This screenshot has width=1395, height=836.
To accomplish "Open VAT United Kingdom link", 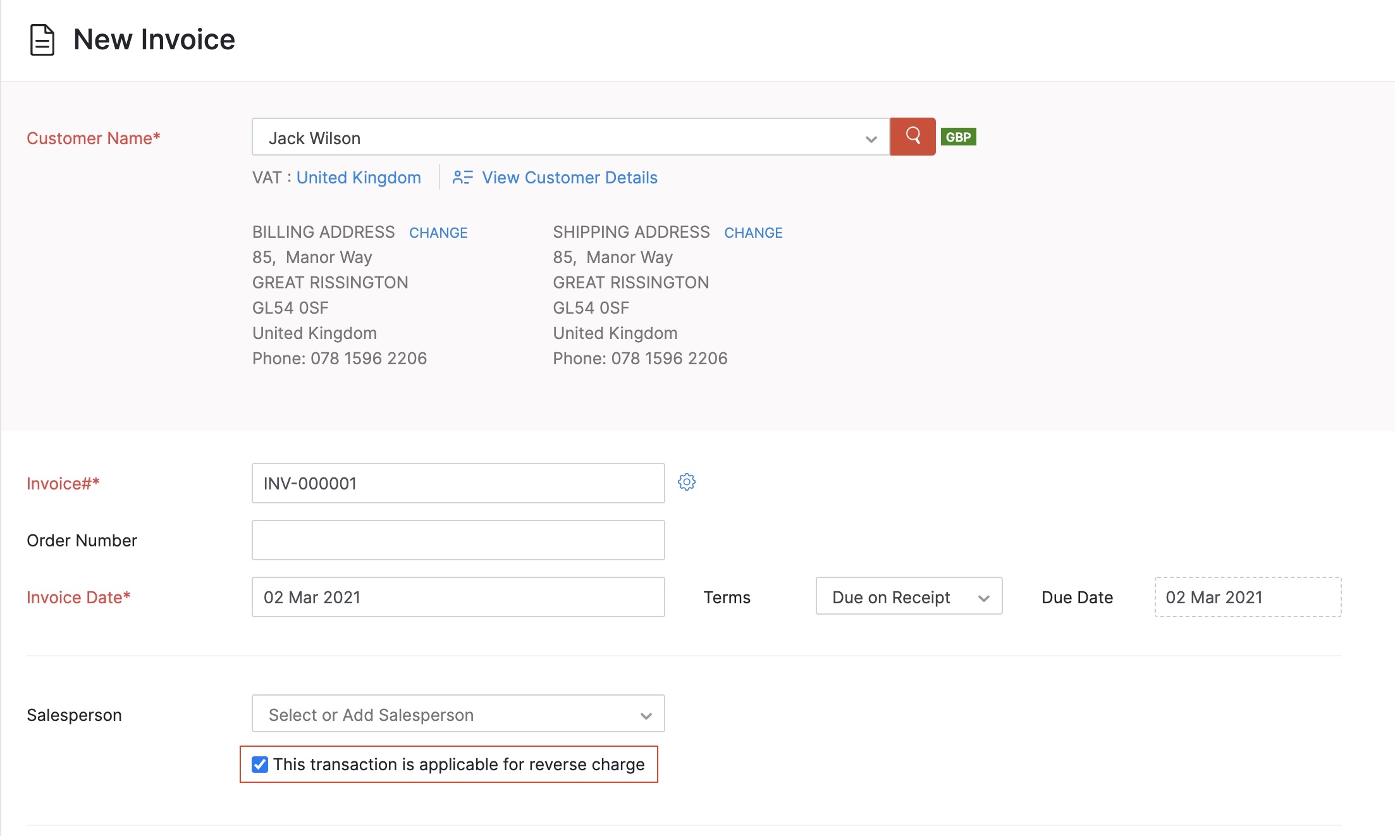I will 358,177.
